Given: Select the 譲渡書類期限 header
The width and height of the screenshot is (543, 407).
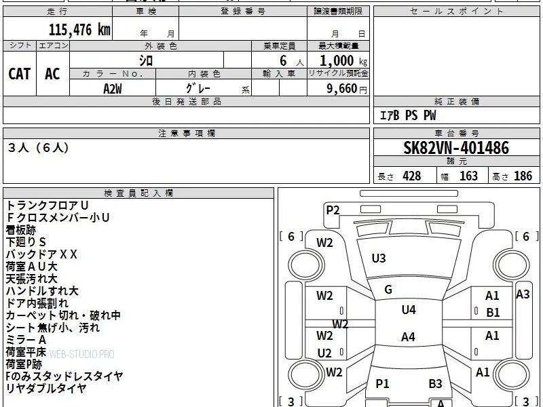Looking at the screenshot, I should pyautogui.click(x=338, y=12).
